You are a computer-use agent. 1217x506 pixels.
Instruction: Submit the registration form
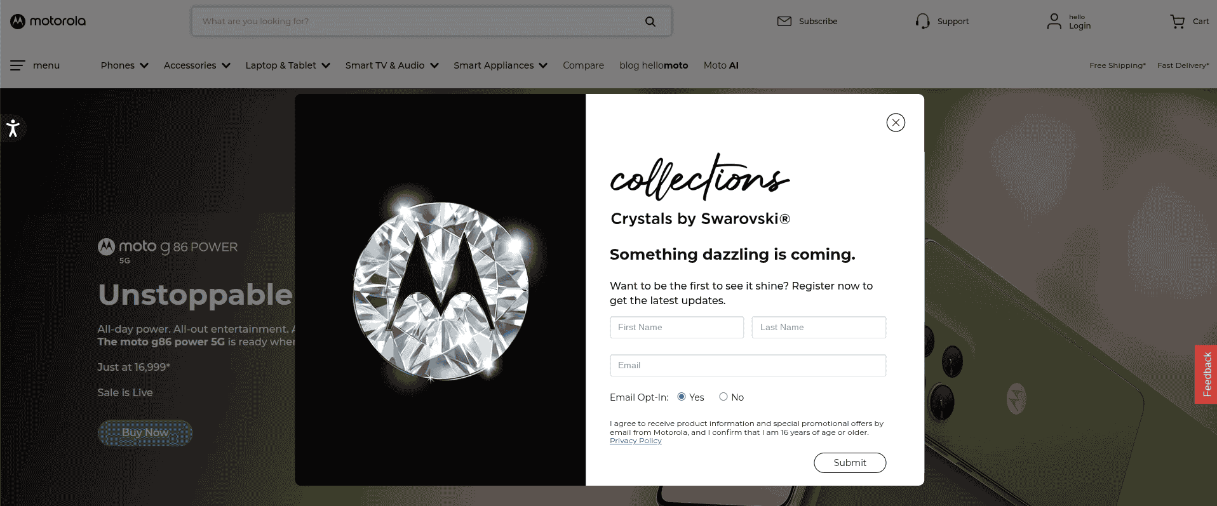pos(850,463)
